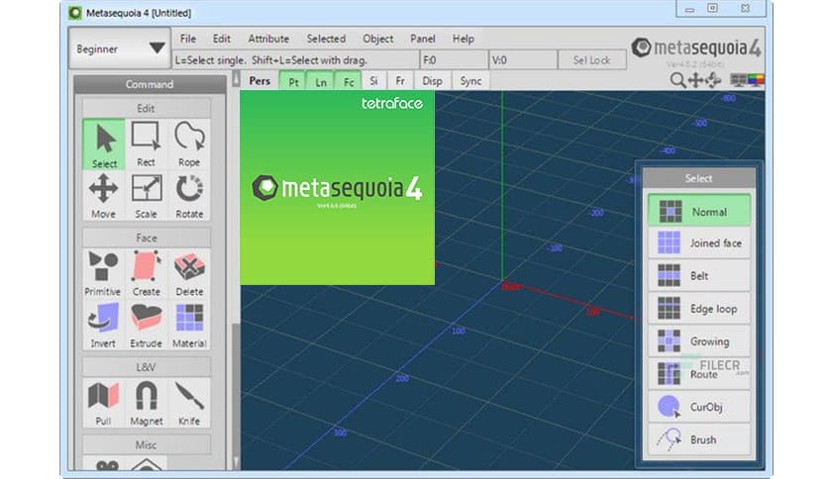
Task: Set selection mode to Brush
Action: 698,439
